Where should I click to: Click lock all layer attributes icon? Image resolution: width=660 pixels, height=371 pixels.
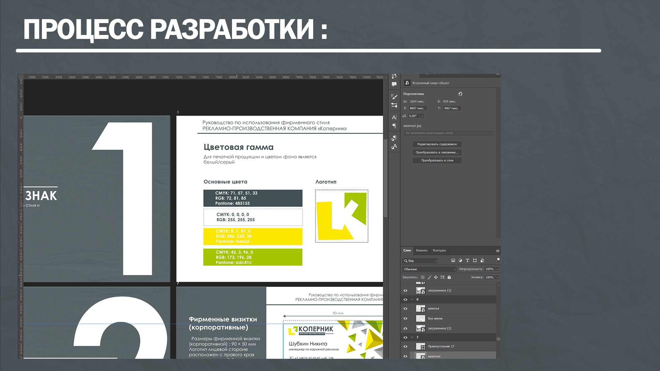click(449, 277)
